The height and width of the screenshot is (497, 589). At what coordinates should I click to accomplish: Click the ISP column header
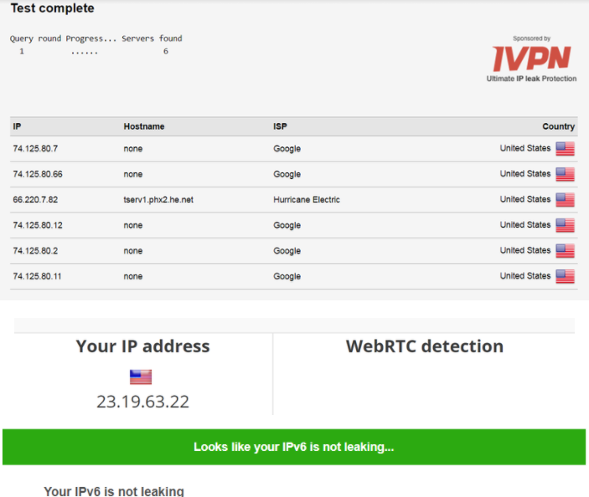click(x=280, y=126)
